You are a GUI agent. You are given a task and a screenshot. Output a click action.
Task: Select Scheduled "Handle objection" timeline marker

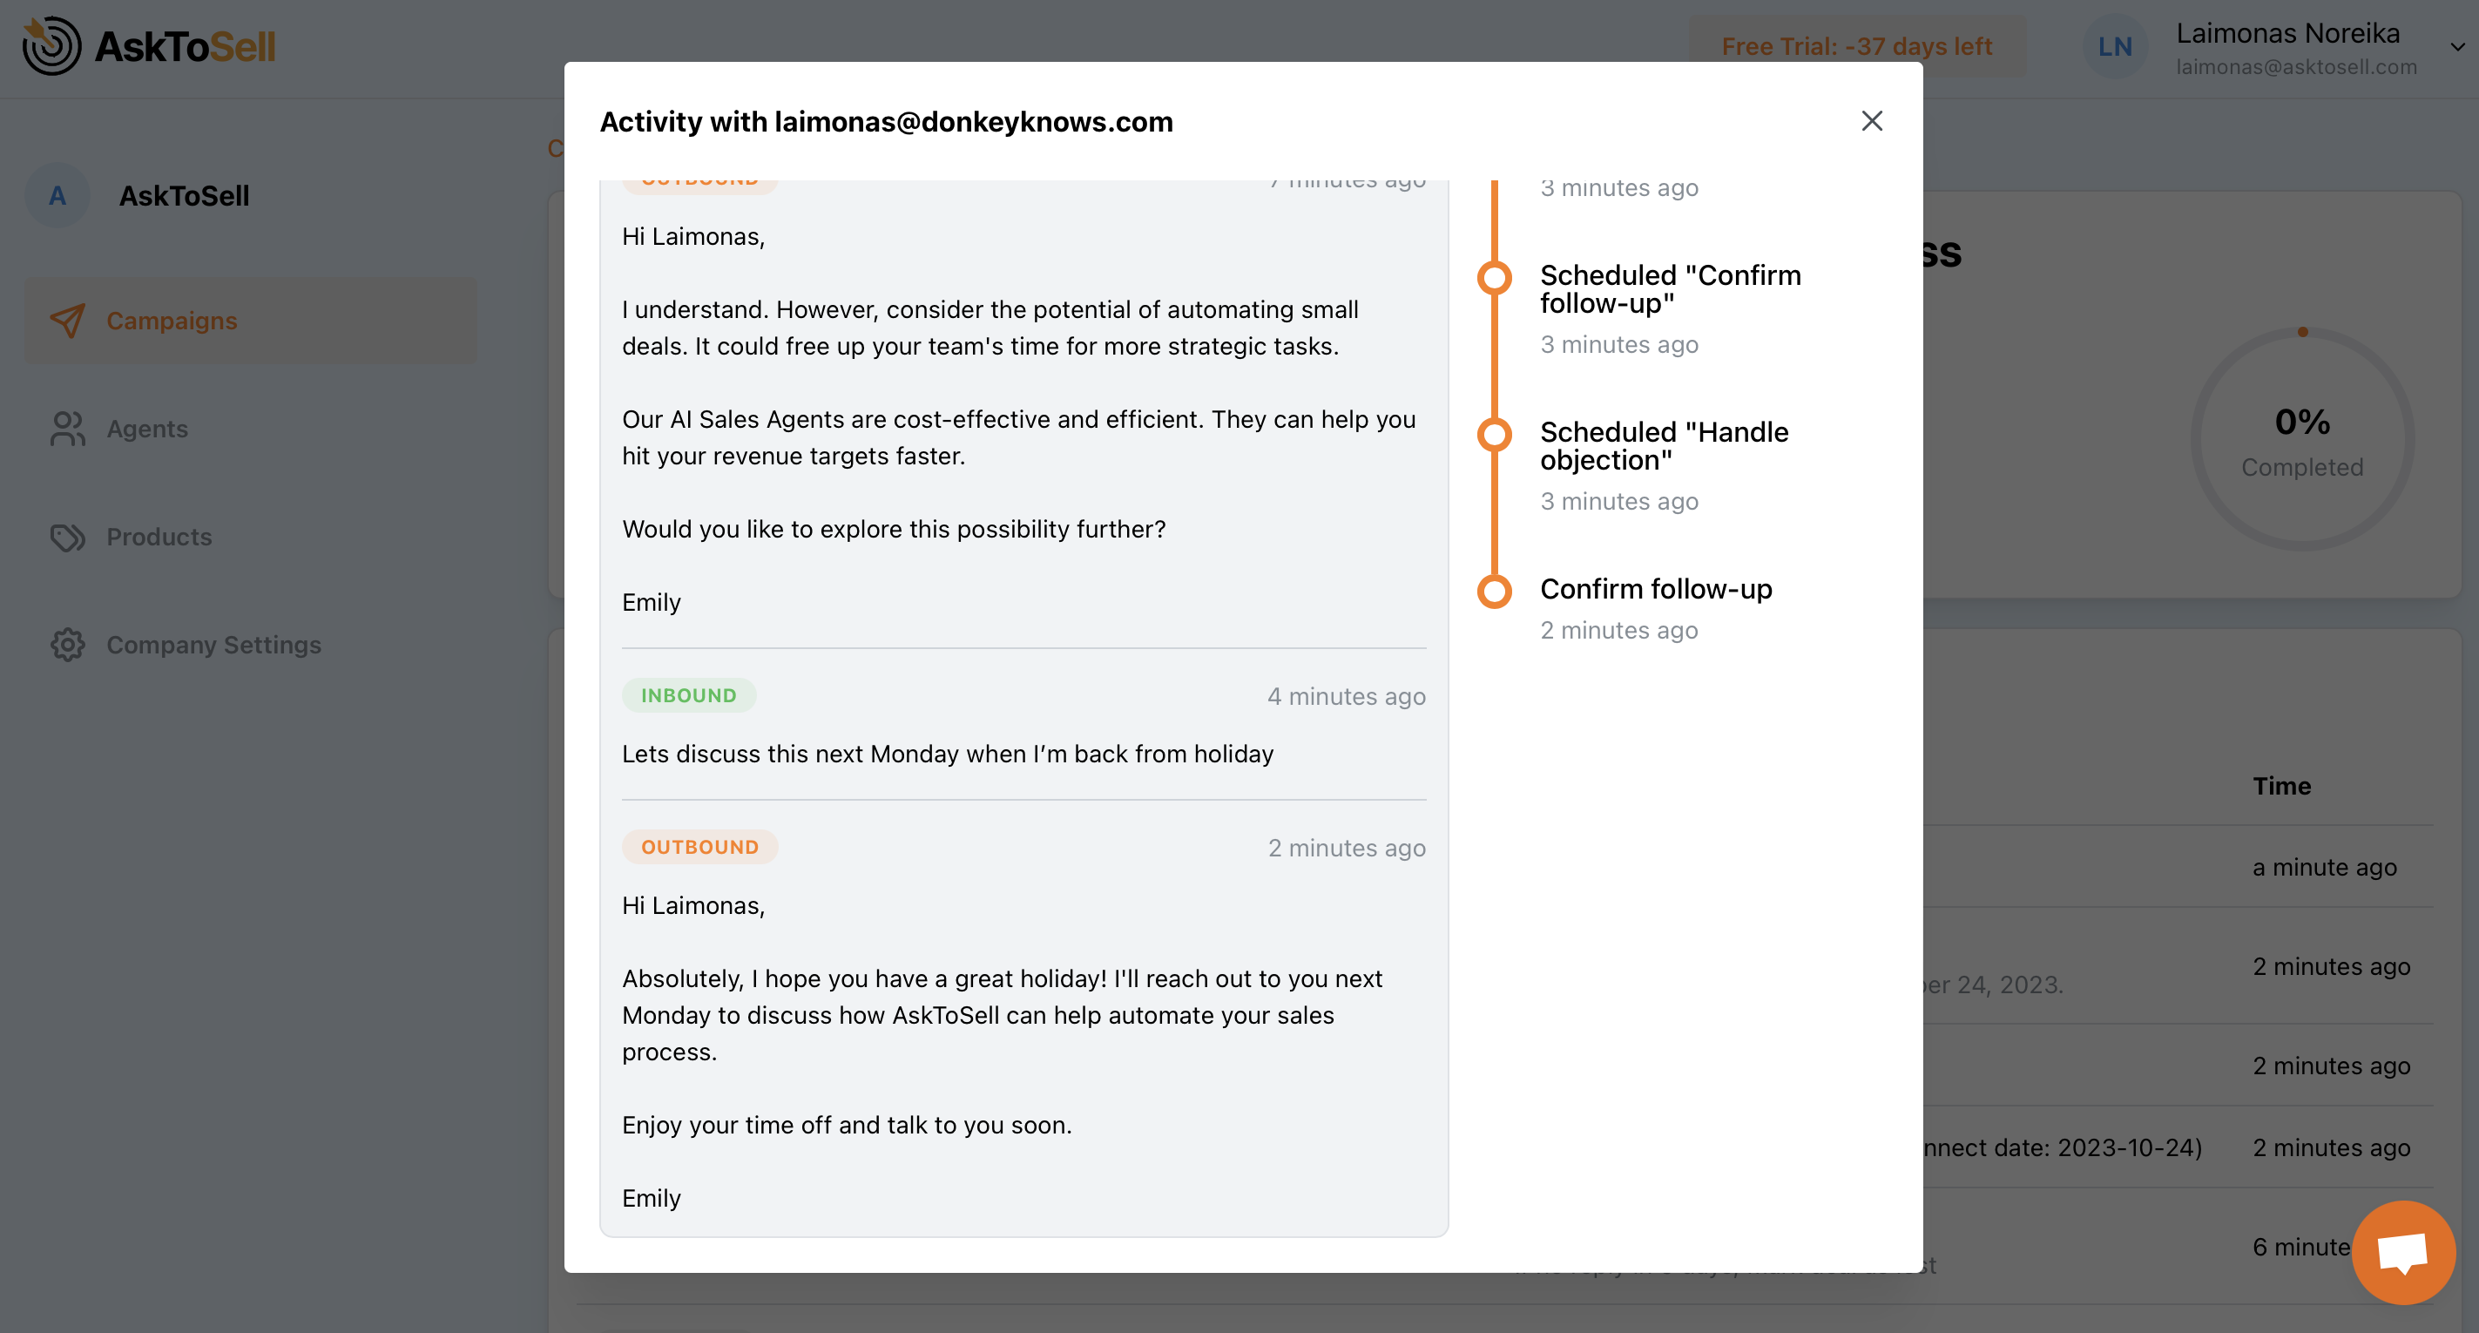pyautogui.click(x=1495, y=434)
